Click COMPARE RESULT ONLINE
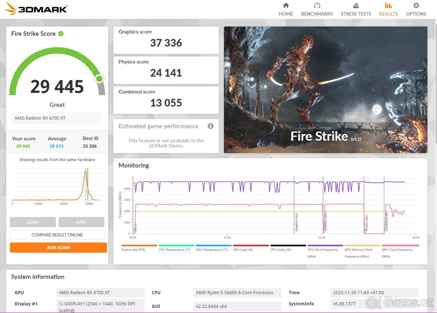Screen dimensions: 437x313 coord(57,234)
